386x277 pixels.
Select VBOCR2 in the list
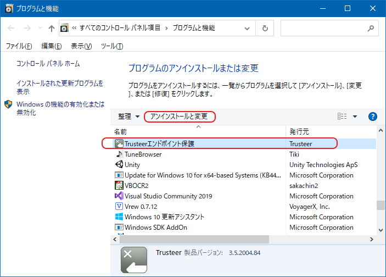pyautogui.click(x=136, y=186)
